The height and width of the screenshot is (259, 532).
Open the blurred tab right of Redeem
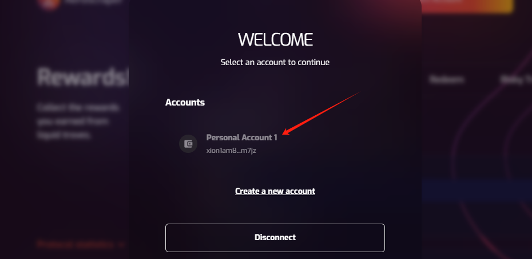point(516,80)
